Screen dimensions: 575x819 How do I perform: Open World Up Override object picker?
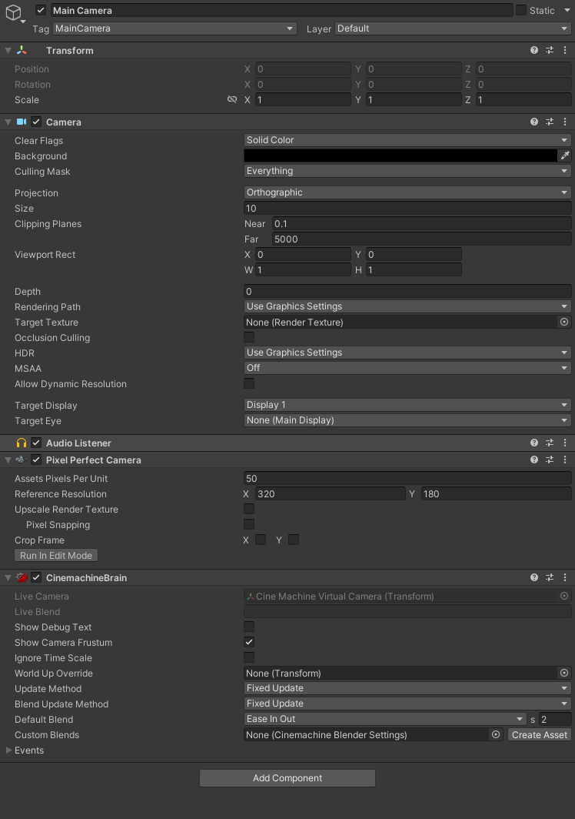click(564, 673)
